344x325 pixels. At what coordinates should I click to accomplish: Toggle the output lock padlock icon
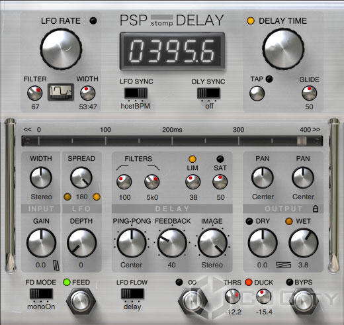[316, 209]
